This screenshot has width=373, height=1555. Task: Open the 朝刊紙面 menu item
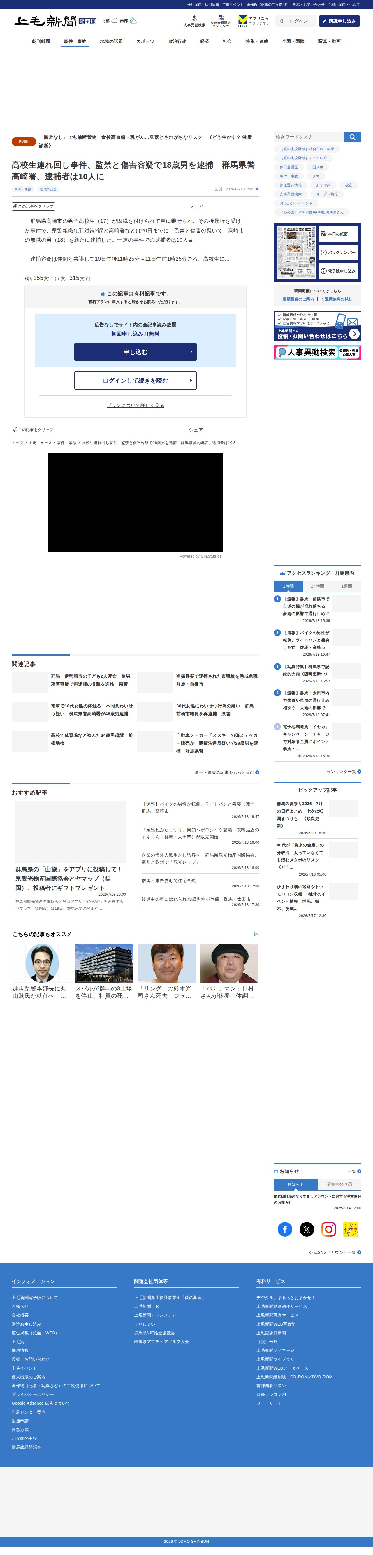tap(41, 42)
